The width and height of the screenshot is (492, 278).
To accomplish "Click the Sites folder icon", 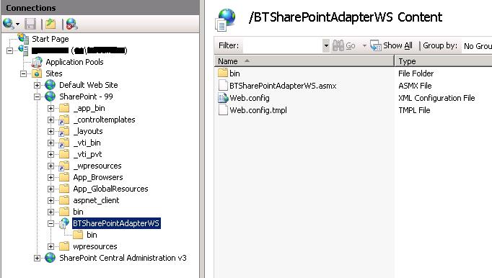I will (37, 73).
